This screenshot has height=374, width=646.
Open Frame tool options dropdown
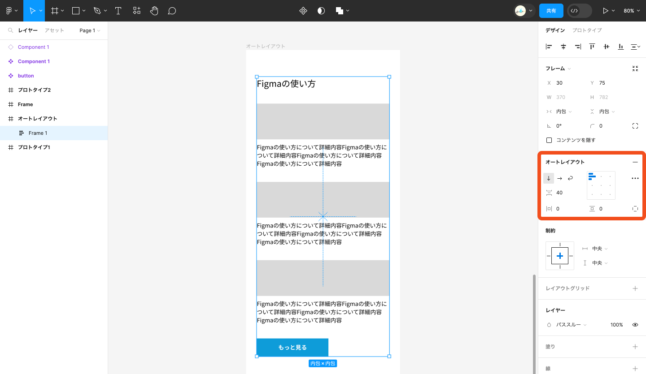coord(63,11)
